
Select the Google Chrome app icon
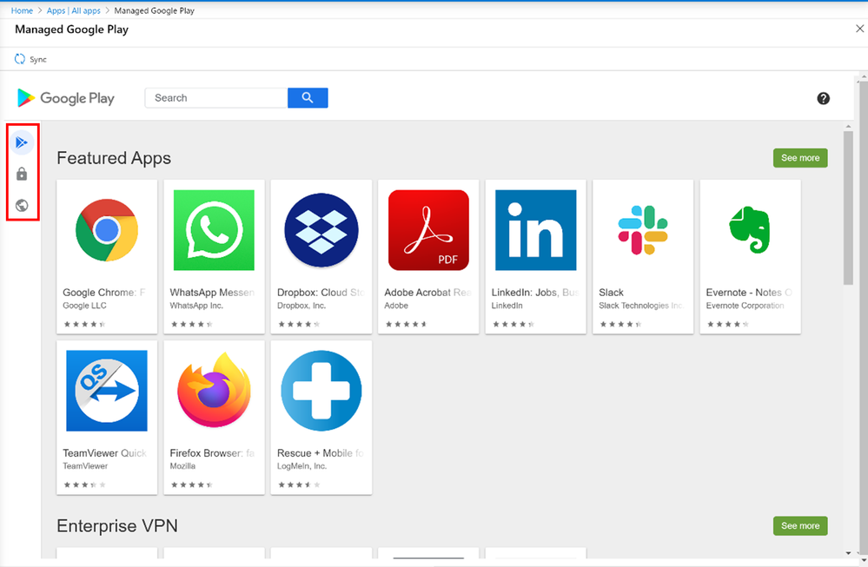pyautogui.click(x=107, y=230)
